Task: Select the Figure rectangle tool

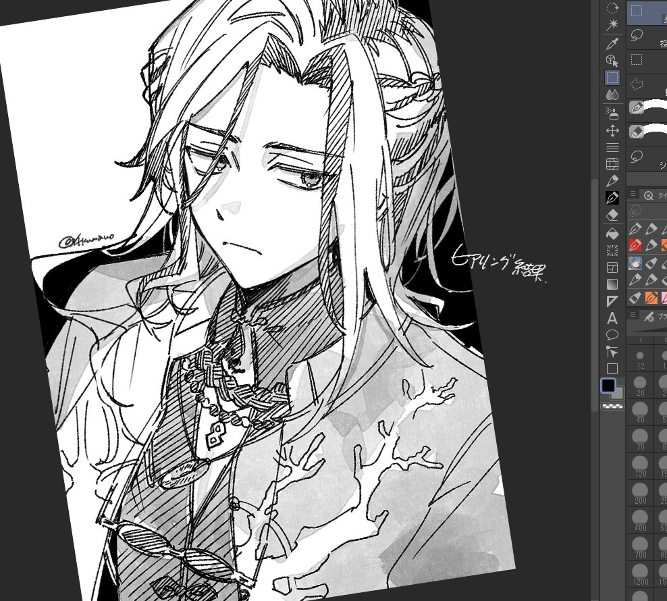Action: click(x=612, y=369)
